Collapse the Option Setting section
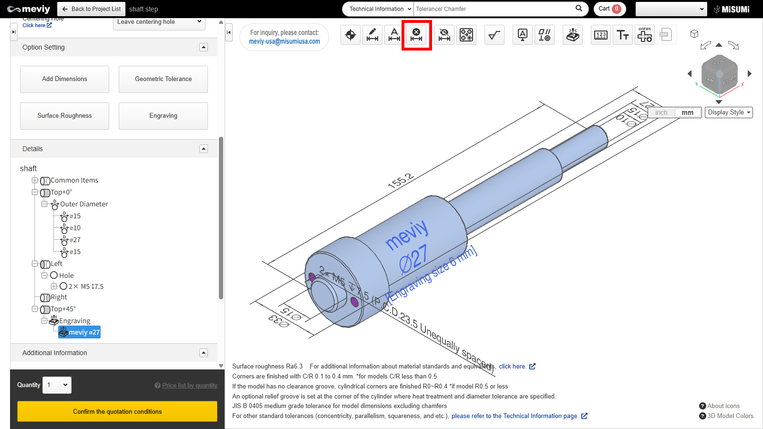The width and height of the screenshot is (763, 429). [204, 47]
